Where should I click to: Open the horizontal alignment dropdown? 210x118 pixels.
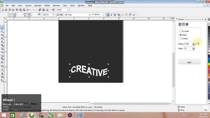pyautogui.click(x=119, y=15)
